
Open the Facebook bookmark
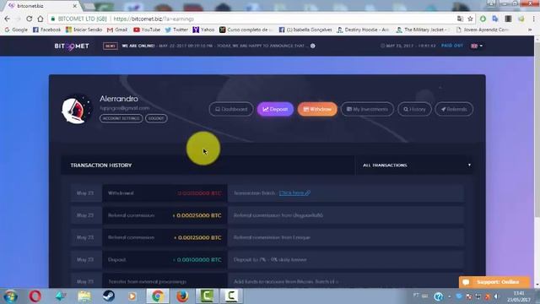(x=46, y=30)
